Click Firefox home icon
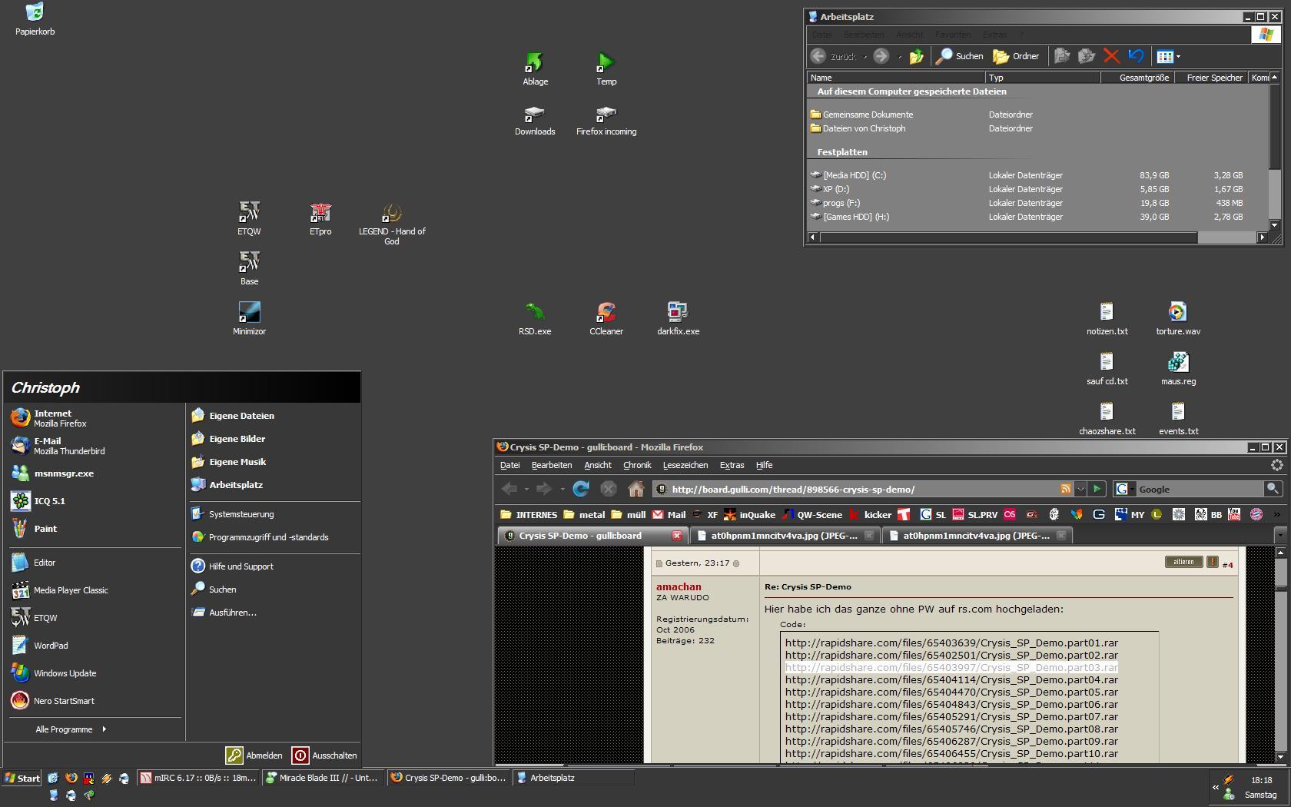This screenshot has width=1291, height=807. [636, 489]
